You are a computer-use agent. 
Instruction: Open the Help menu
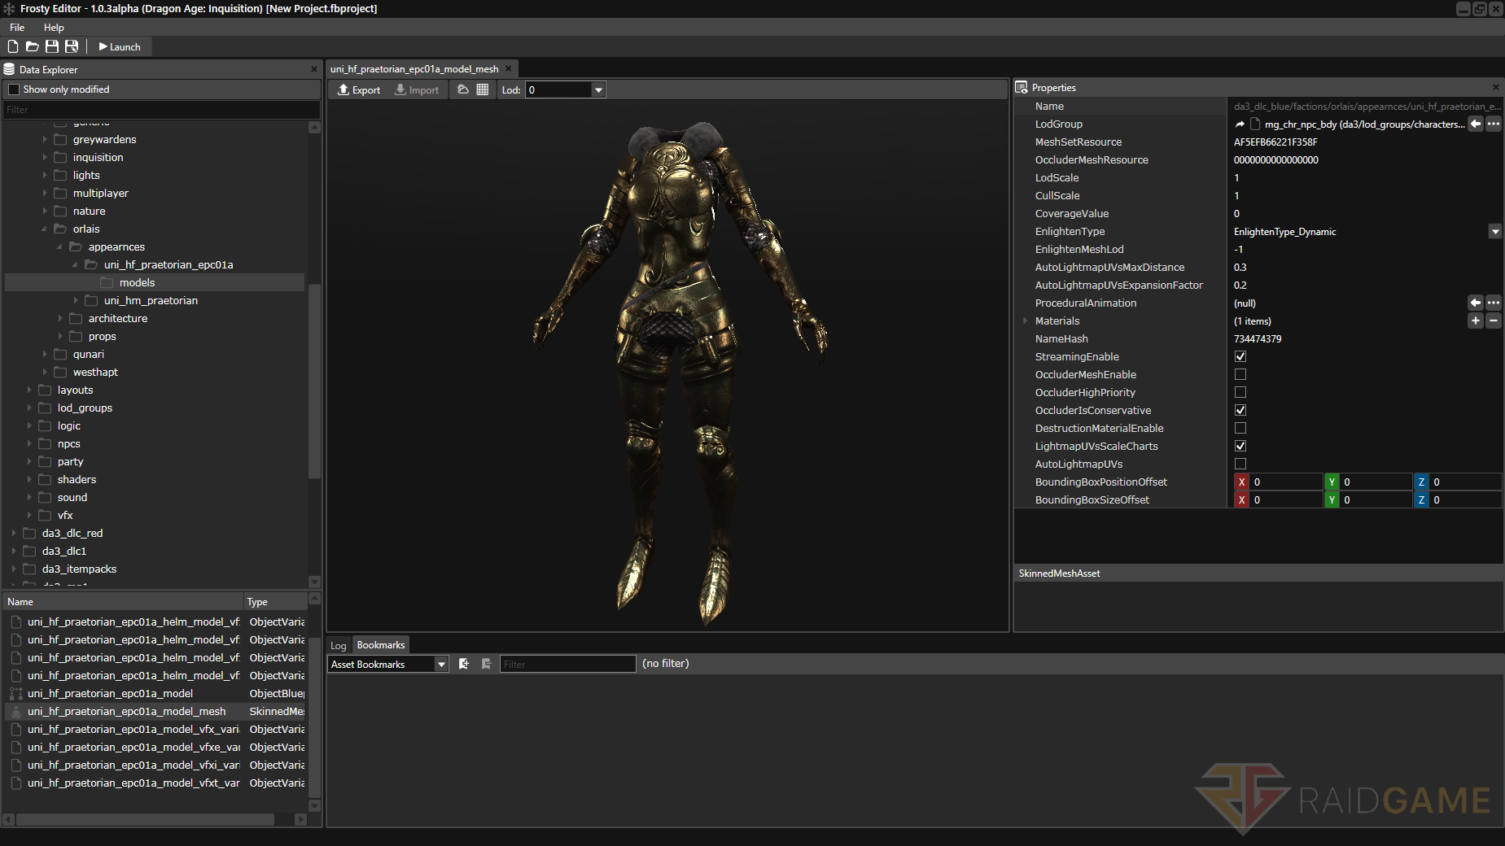coord(54,27)
